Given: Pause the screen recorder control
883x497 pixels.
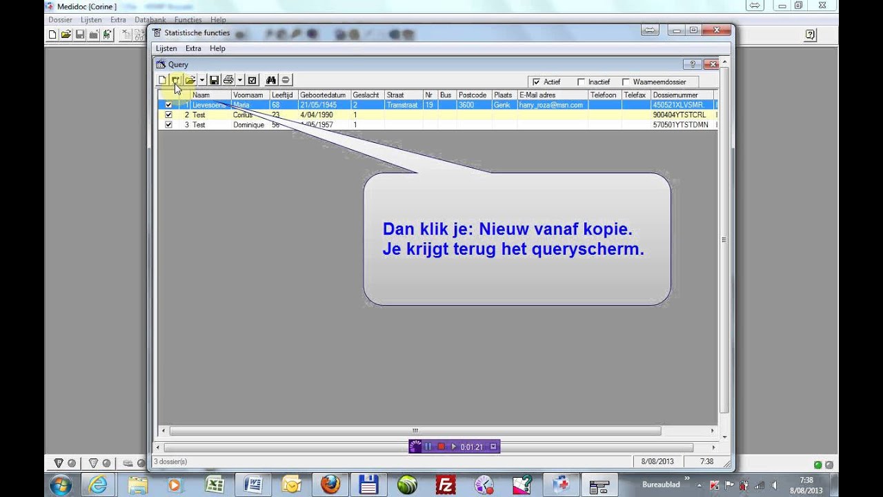Looking at the screenshot, I should [428, 447].
